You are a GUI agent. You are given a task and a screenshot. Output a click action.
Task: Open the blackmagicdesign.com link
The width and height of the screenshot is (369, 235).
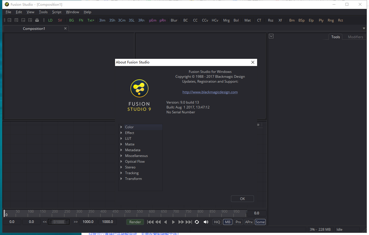[x=210, y=92]
